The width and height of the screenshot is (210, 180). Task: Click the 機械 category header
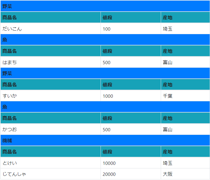pyautogui.click(x=105, y=140)
